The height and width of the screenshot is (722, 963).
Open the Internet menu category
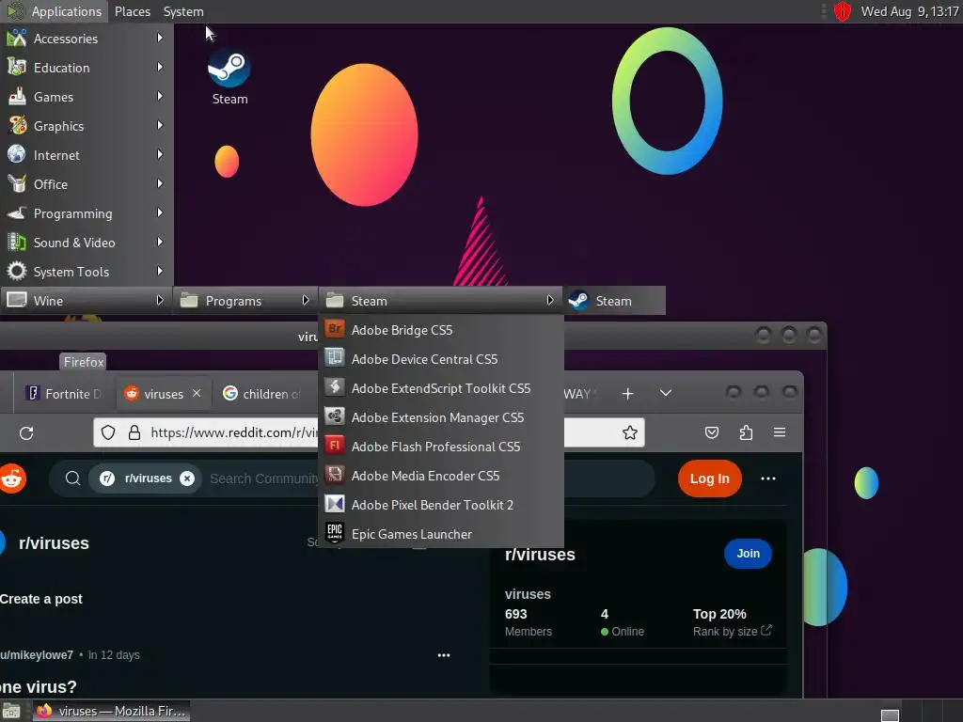pyautogui.click(x=87, y=155)
